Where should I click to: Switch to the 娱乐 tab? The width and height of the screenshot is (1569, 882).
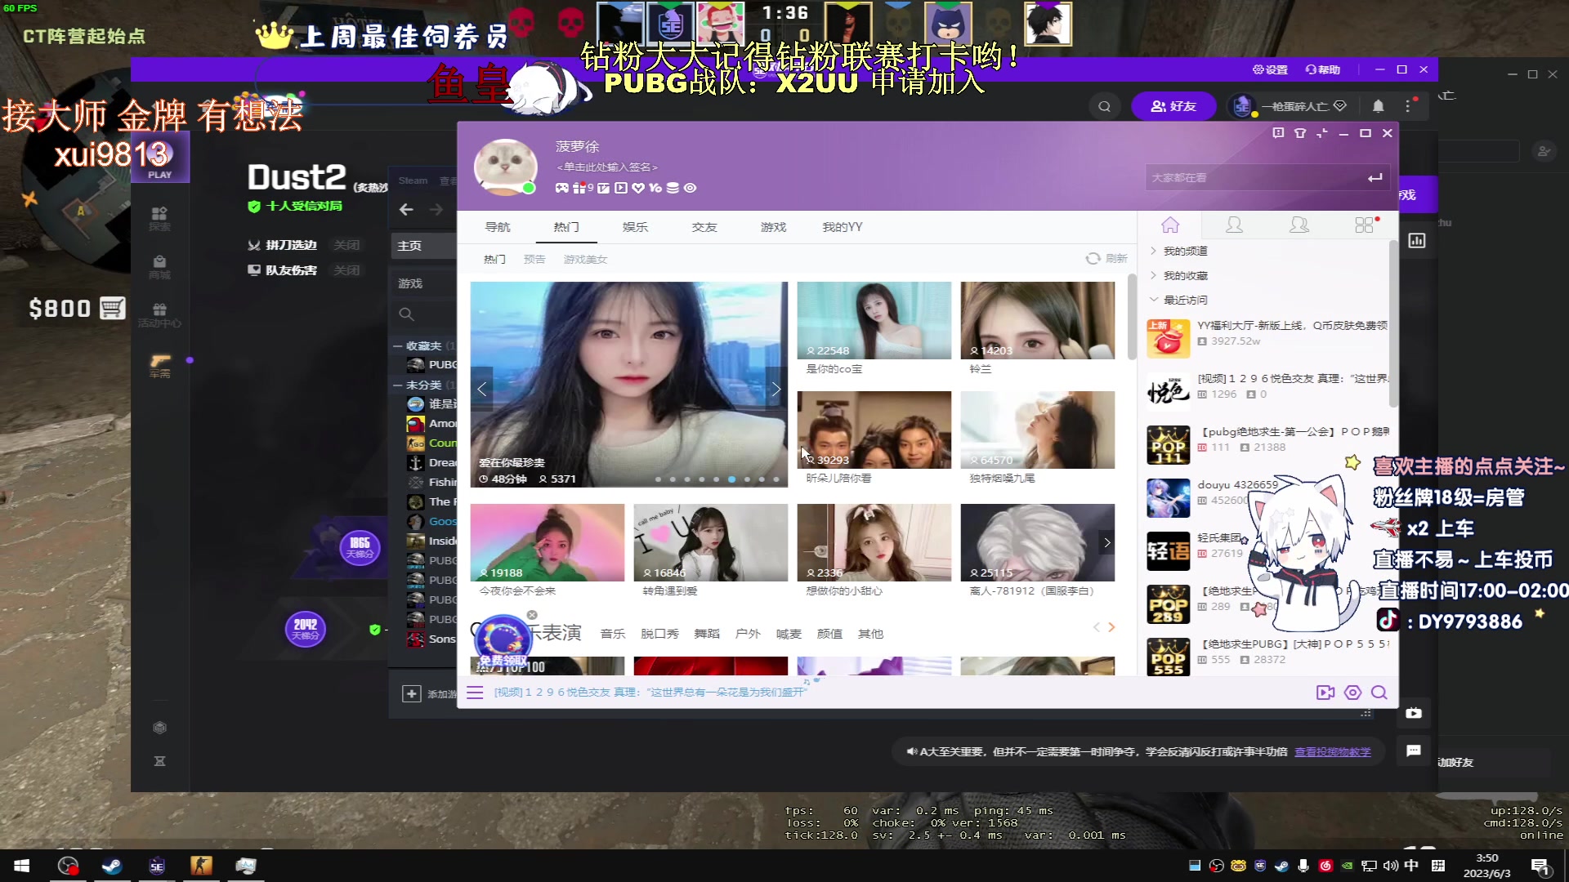[635, 227]
